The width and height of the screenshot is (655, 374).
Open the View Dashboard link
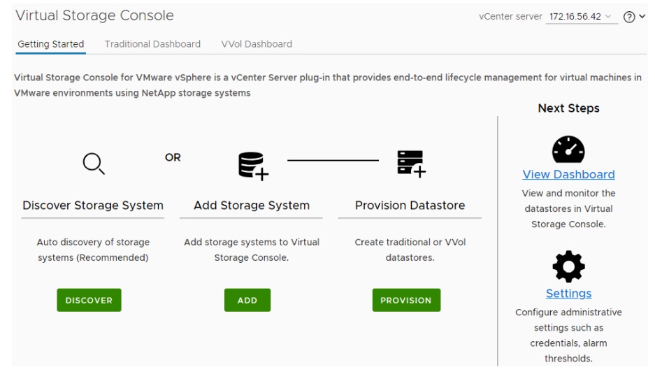pyautogui.click(x=568, y=175)
